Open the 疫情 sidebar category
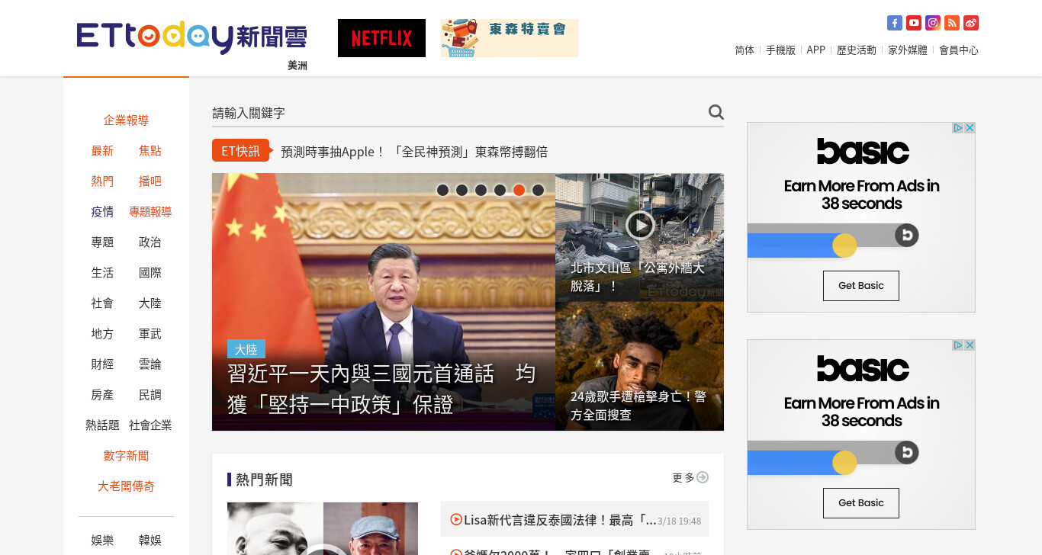 click(102, 212)
